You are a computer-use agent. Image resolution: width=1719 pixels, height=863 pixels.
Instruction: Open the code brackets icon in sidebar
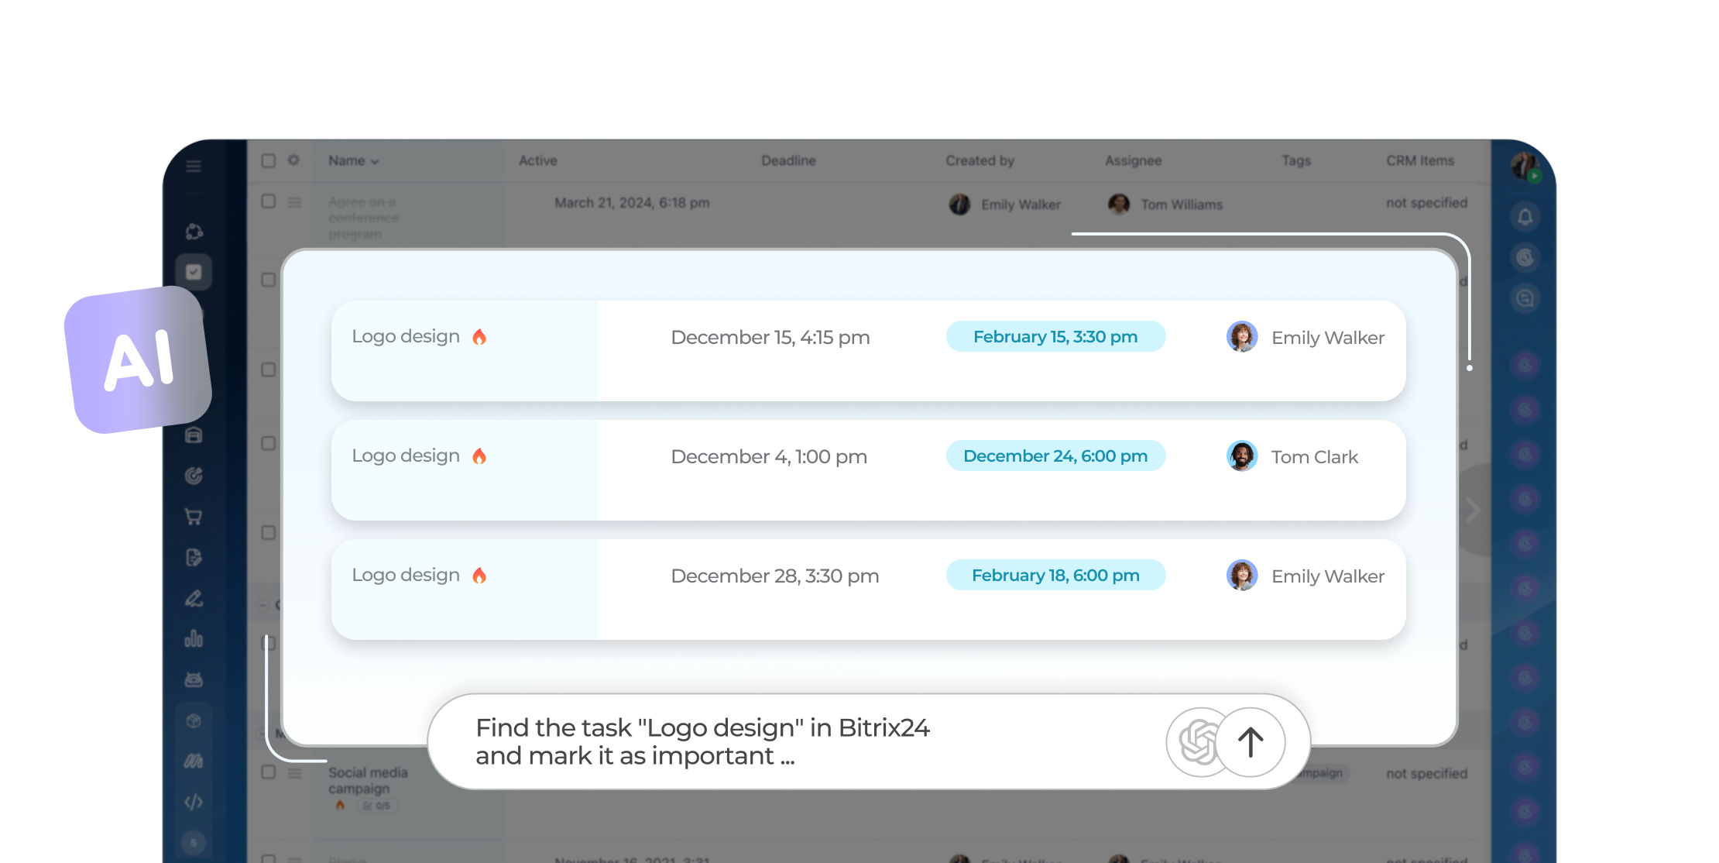tap(194, 802)
